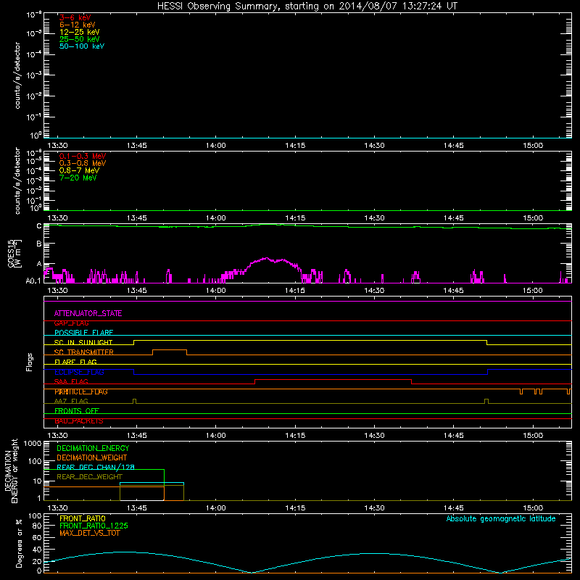Select the ATTENUATOR_STATE flag label
This screenshot has width=580, height=580.
point(88,313)
